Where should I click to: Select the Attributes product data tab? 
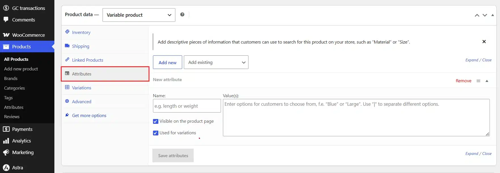tap(105, 74)
